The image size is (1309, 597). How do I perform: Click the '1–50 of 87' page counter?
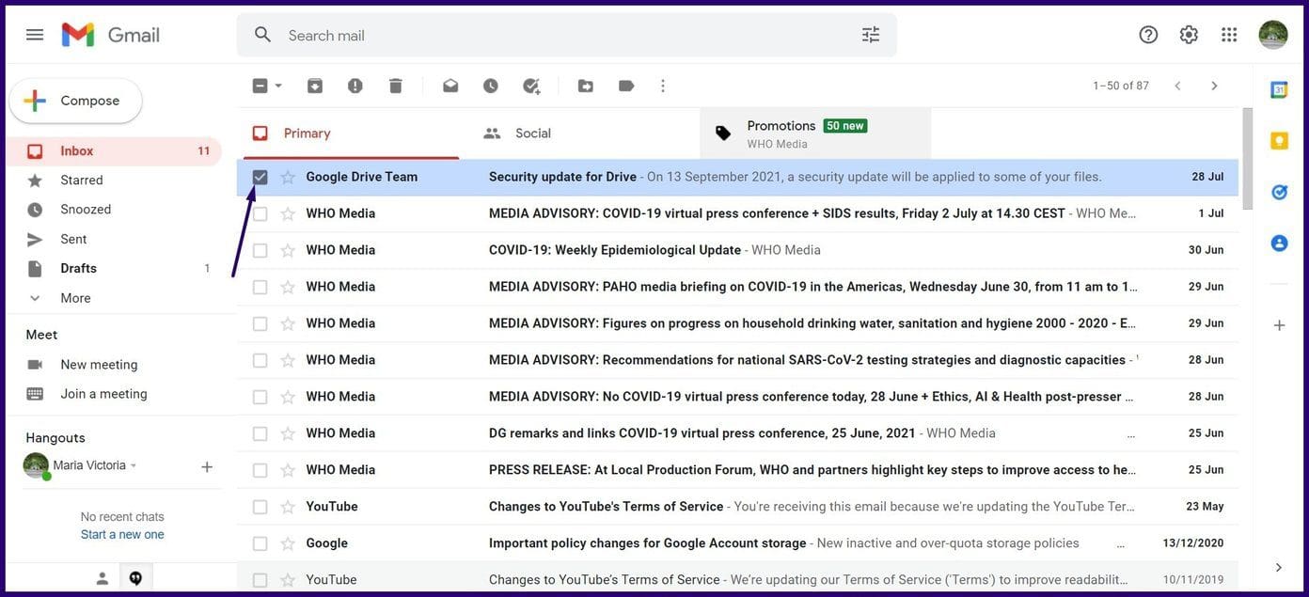tap(1121, 86)
